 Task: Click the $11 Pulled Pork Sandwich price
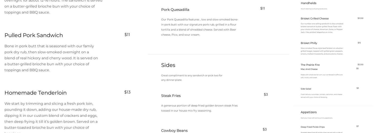click(x=127, y=35)
